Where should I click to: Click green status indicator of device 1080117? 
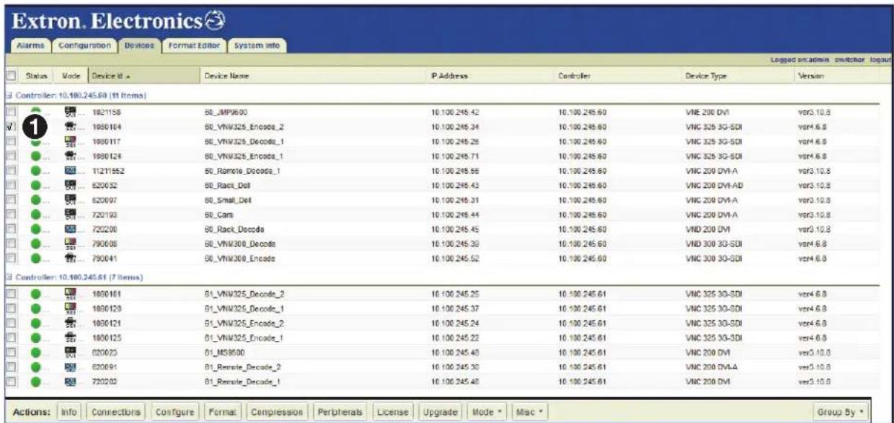pyautogui.click(x=36, y=141)
